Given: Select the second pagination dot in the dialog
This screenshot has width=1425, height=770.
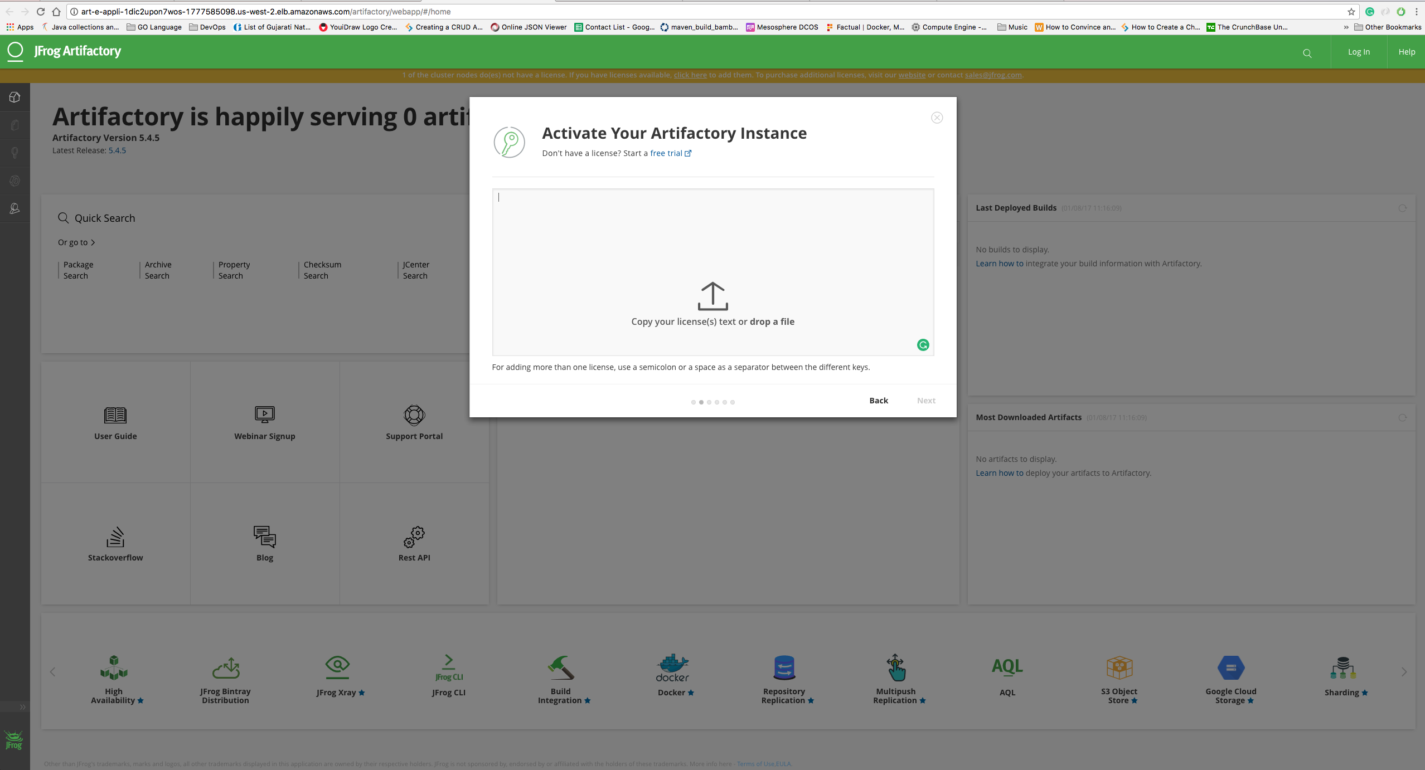Looking at the screenshot, I should pos(701,402).
